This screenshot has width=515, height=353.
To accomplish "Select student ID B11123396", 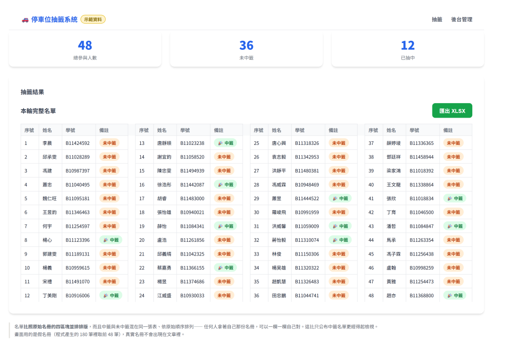I will pos(77,240).
